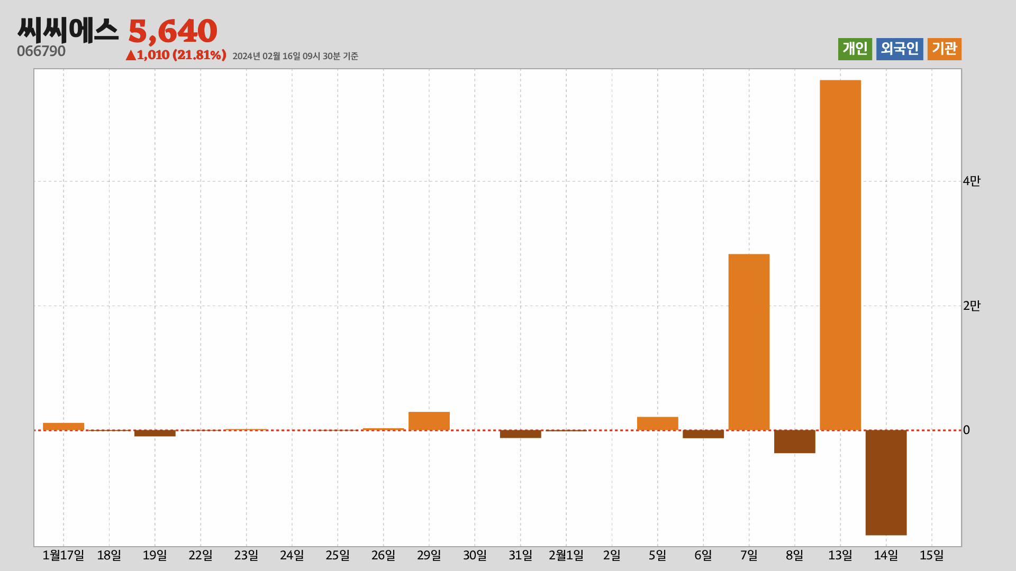
Task: Click the 15일 x-axis label
Action: 932,556
